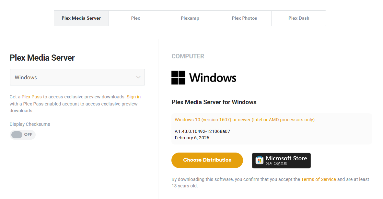
Task: Click the COMPUTER section label
Action: coord(188,56)
